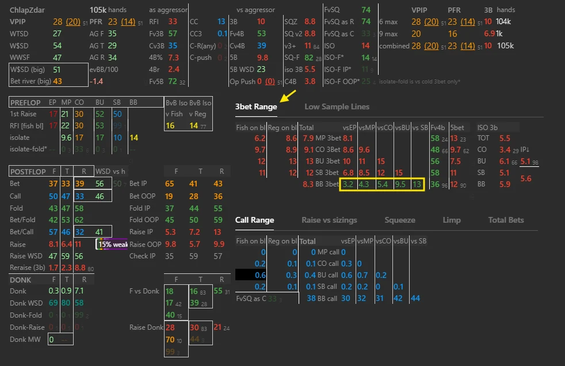Viewport: 565px width, 366px height.
Task: Select the Call Range tab
Action: point(254,220)
